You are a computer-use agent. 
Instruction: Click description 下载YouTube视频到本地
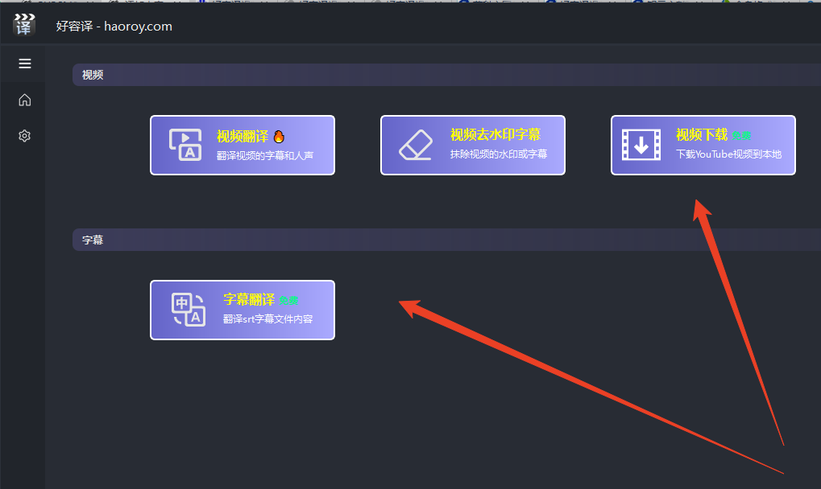pos(728,154)
